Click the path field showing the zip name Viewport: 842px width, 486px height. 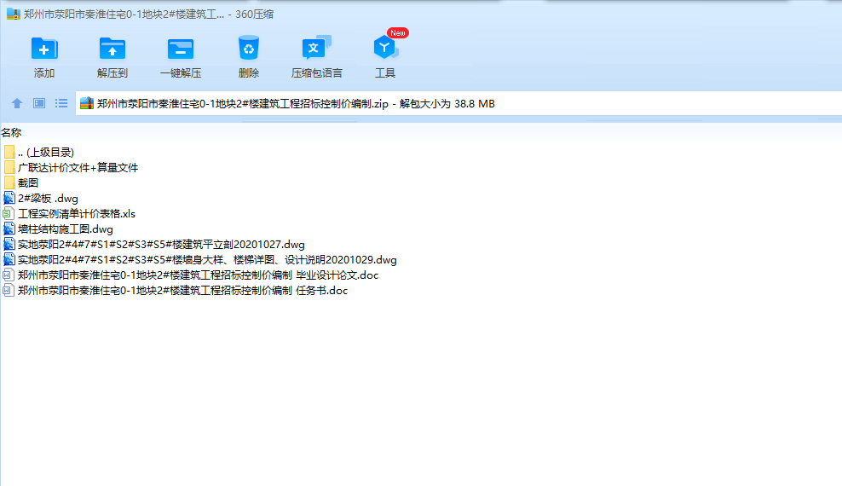tap(458, 104)
